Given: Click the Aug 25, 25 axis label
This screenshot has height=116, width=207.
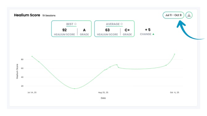Looking at the screenshot, I should pyautogui.click(x=103, y=93).
